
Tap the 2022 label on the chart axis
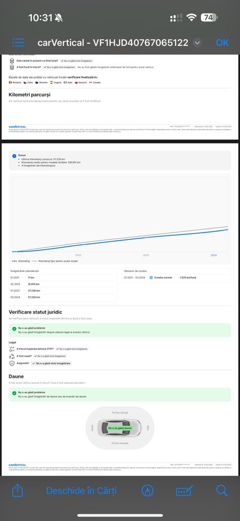coord(78,255)
